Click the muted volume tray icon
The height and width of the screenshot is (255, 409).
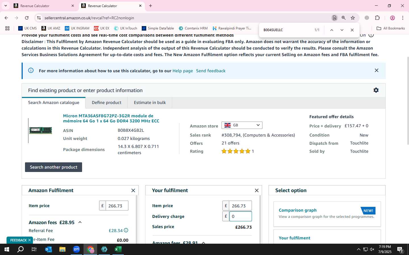[x=372, y=250]
